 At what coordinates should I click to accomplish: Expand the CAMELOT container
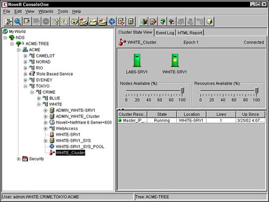[25, 56]
